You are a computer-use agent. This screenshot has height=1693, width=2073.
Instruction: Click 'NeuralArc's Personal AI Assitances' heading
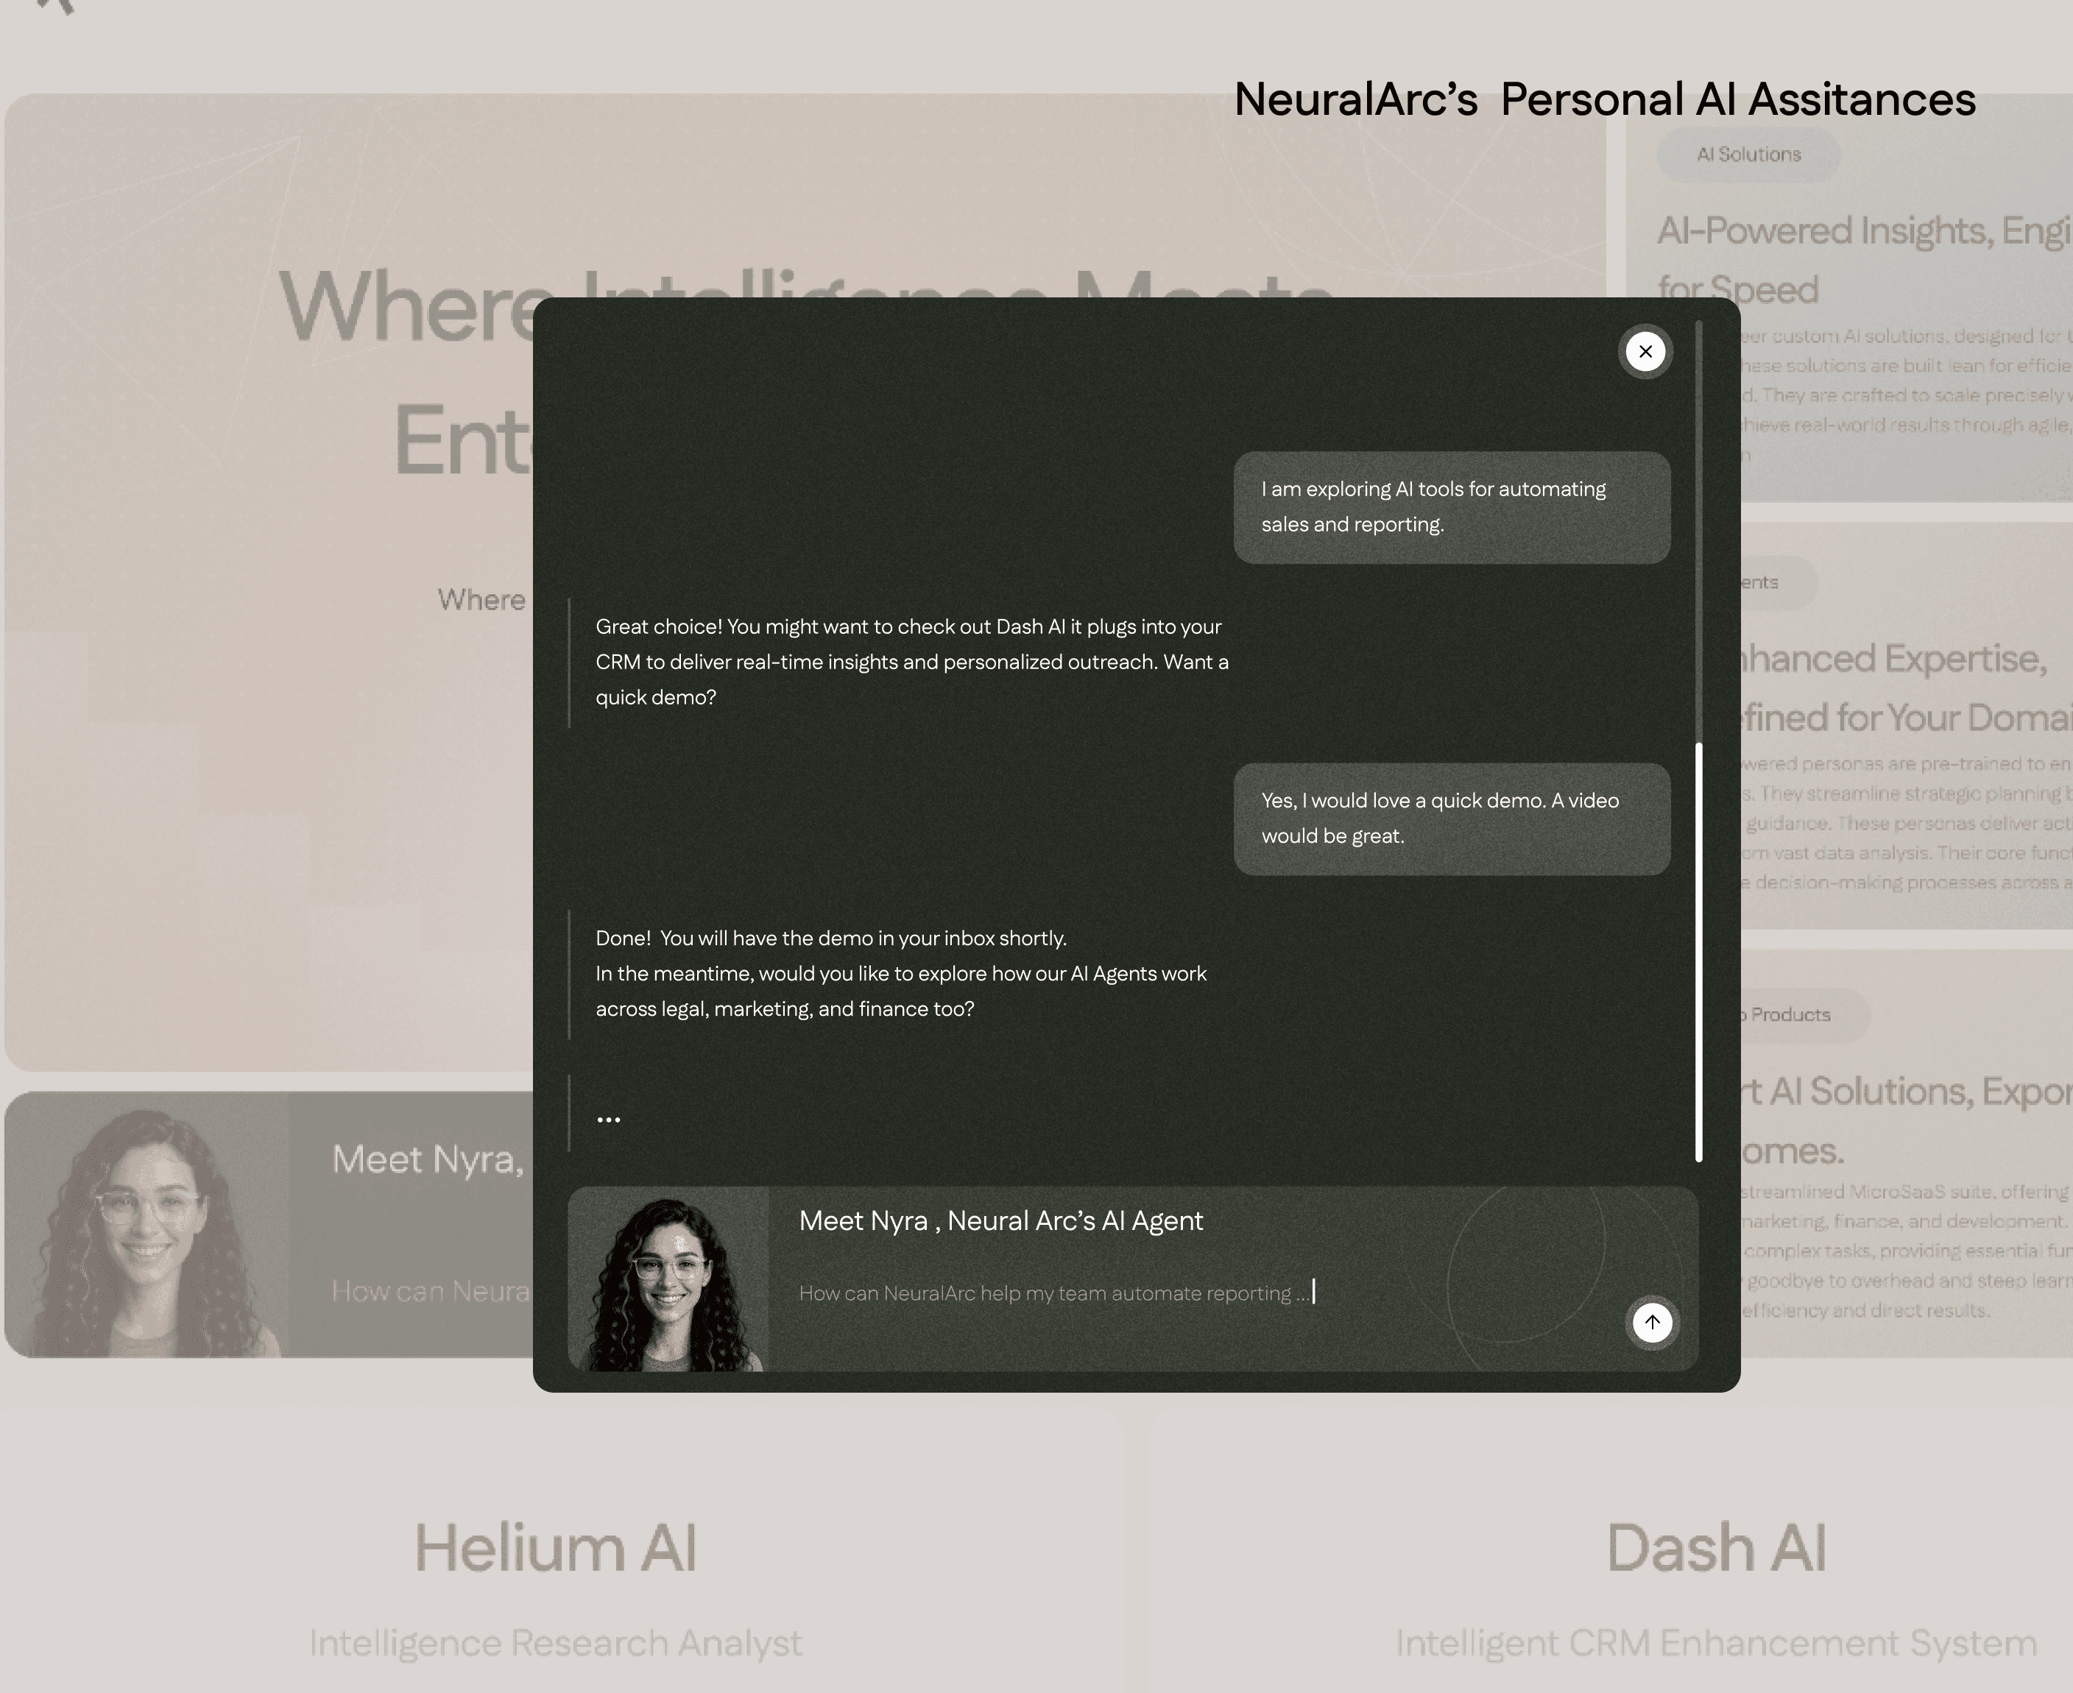[x=1604, y=99]
